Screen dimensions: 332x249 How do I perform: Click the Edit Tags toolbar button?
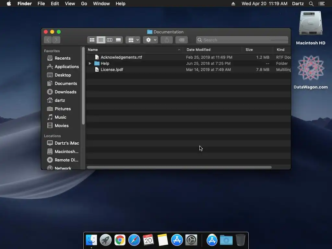pos(182,40)
